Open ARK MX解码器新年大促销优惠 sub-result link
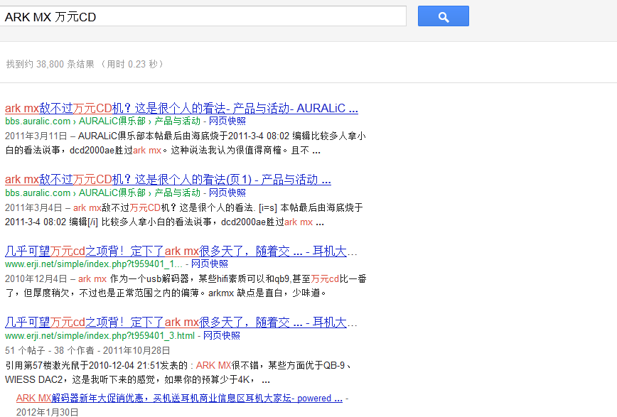 (x=179, y=398)
